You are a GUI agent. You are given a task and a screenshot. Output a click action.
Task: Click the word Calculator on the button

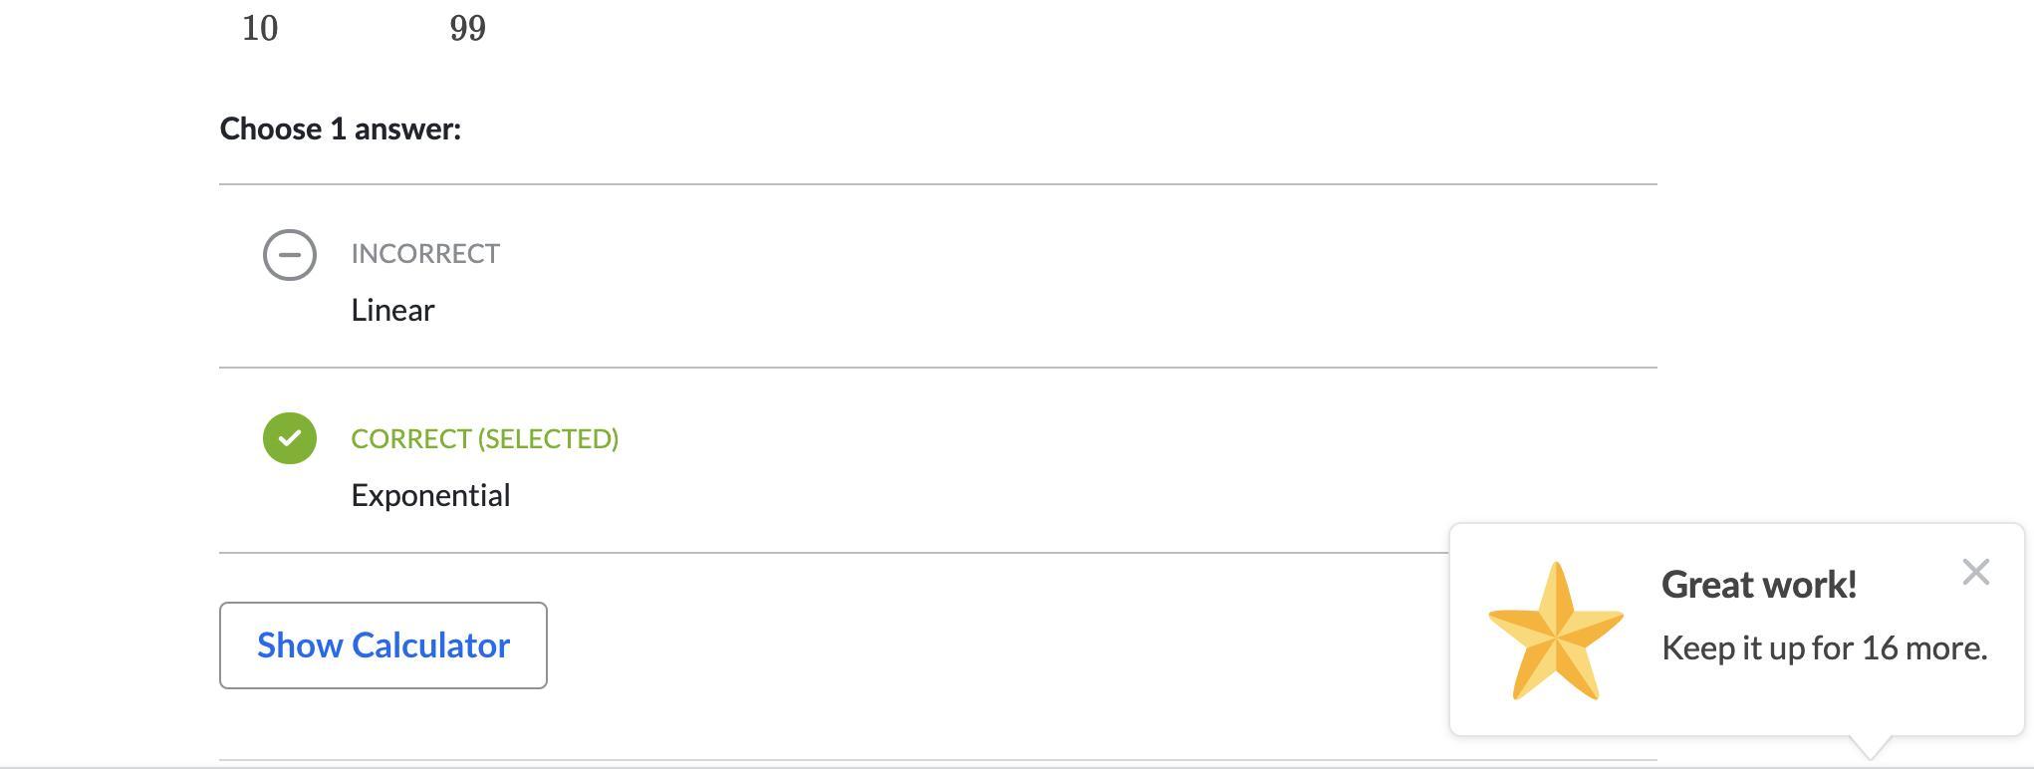[x=431, y=645]
